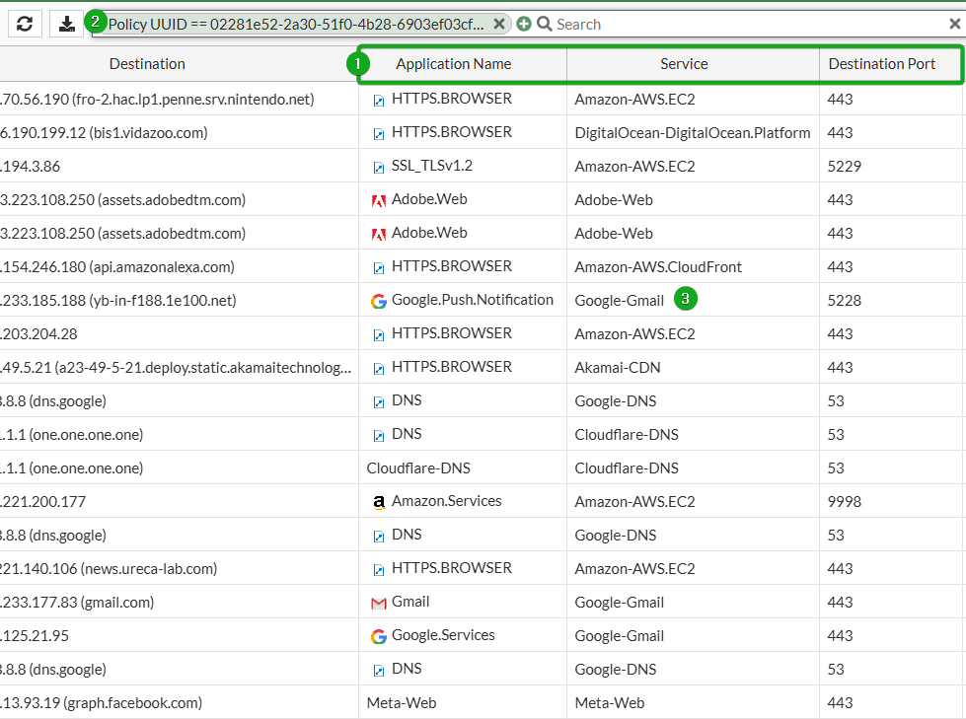Click the SSL_TLSv1.2 application icon
The width and height of the screenshot is (966, 719).
coord(378,167)
